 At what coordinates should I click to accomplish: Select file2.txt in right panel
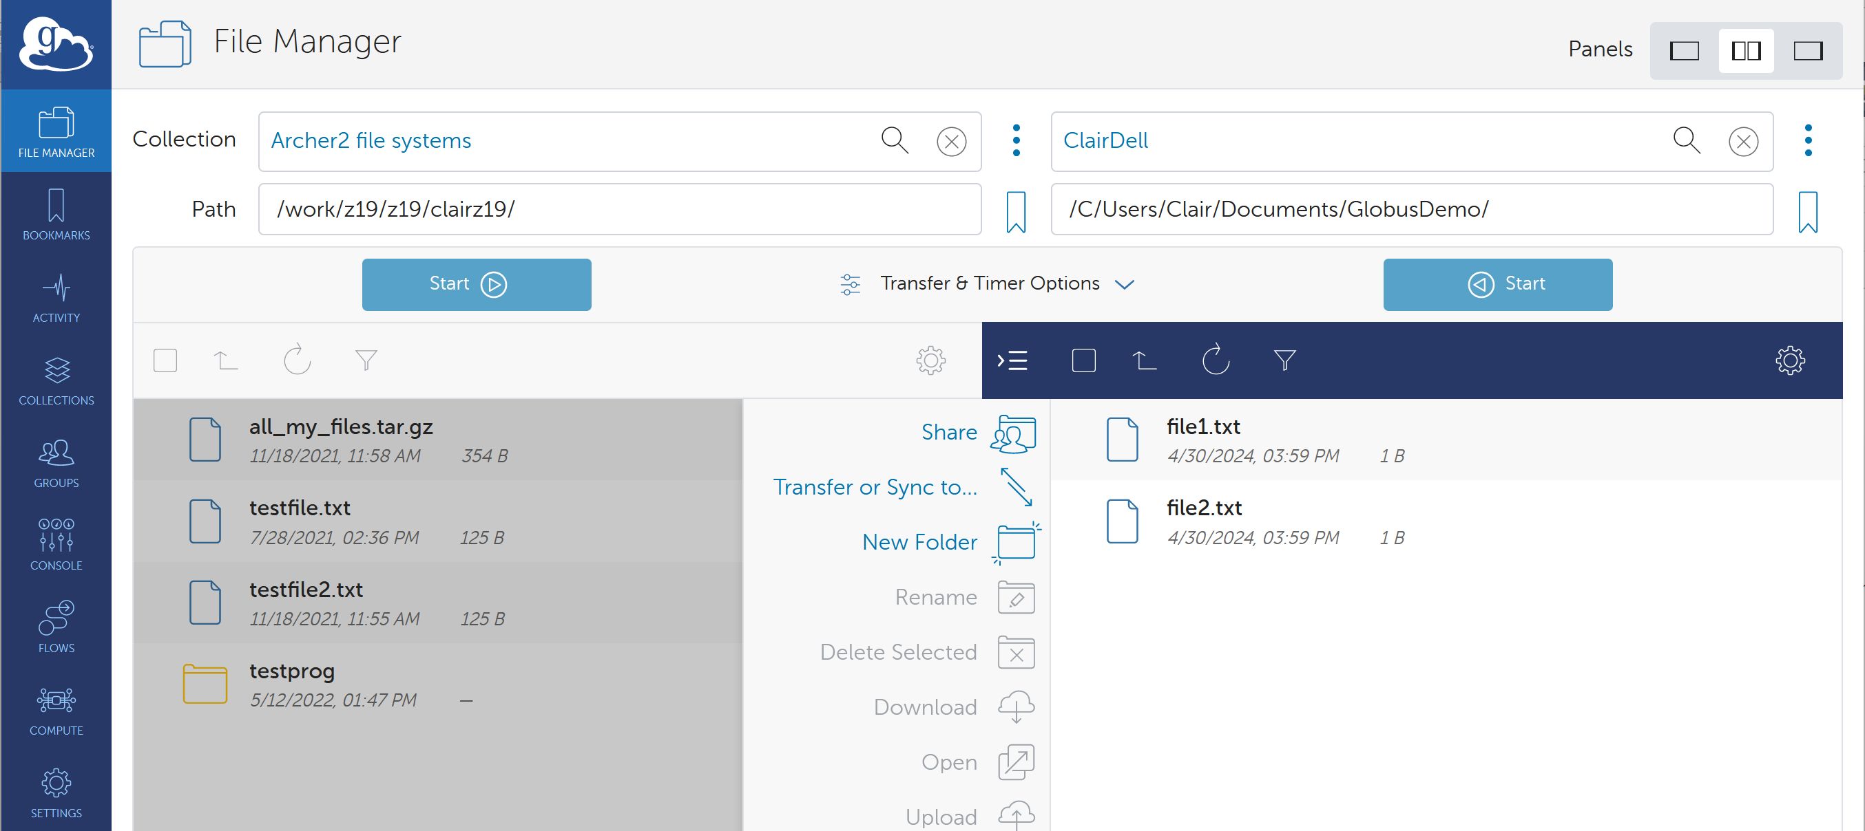click(x=1446, y=521)
